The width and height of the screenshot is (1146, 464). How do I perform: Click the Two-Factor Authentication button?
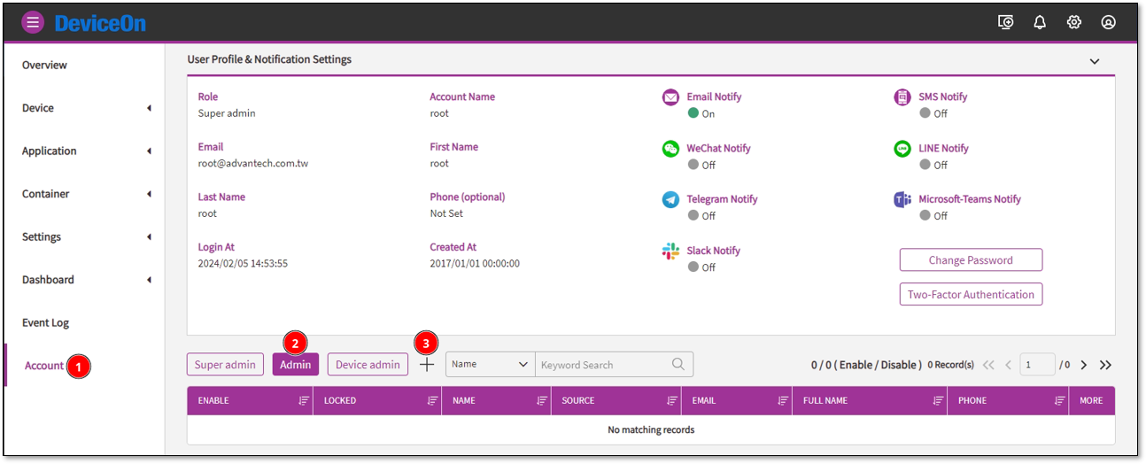(x=971, y=295)
